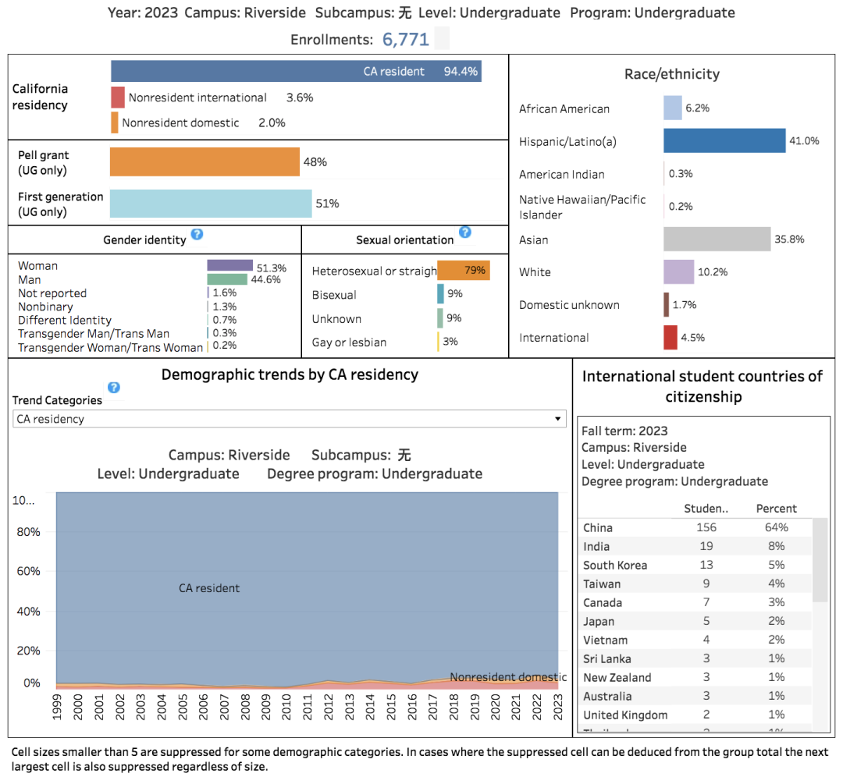Click the South Korea table row
This screenshot has height=777, width=843.
pos(695,566)
